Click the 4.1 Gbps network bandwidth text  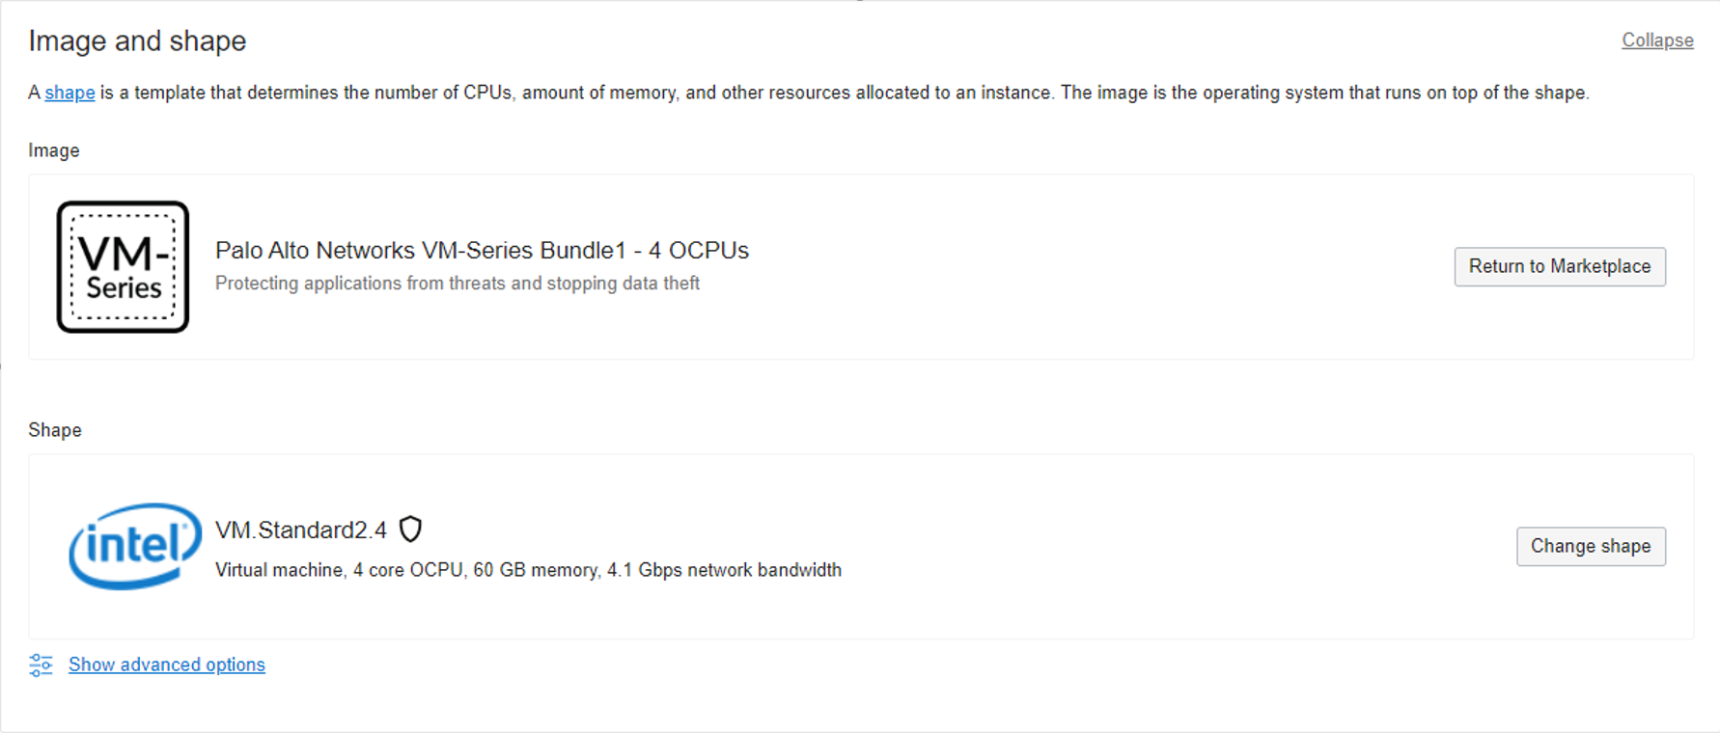click(x=724, y=570)
